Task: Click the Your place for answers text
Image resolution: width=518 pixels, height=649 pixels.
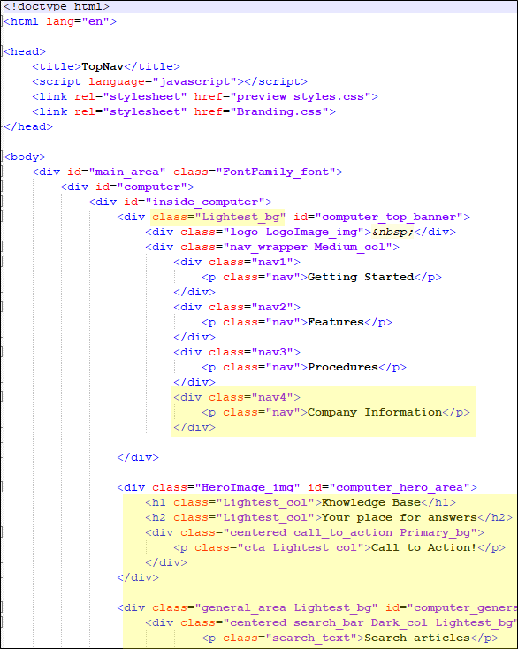Action: pos(400,517)
